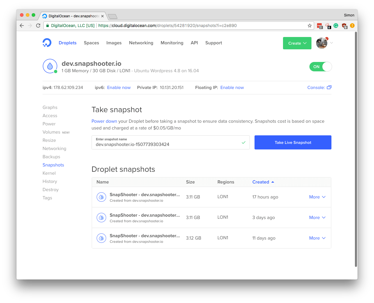Select Networking in droplet sidebar
The image size is (374, 303).
(x=54, y=149)
